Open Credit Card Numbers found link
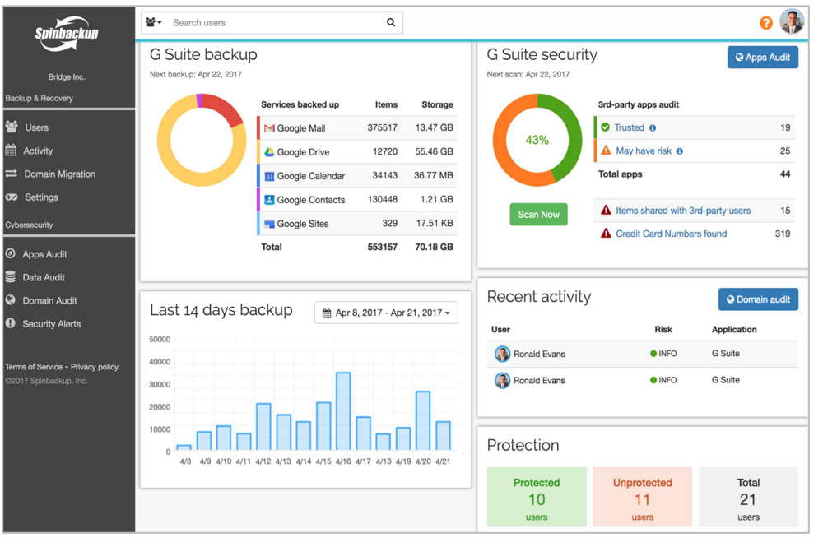Image resolution: width=823 pixels, height=547 pixels. tap(672, 234)
